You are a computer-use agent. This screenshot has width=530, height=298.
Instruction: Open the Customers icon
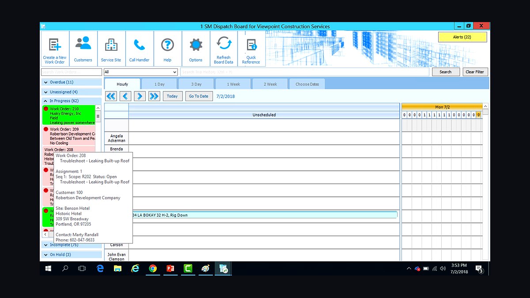pos(83,49)
